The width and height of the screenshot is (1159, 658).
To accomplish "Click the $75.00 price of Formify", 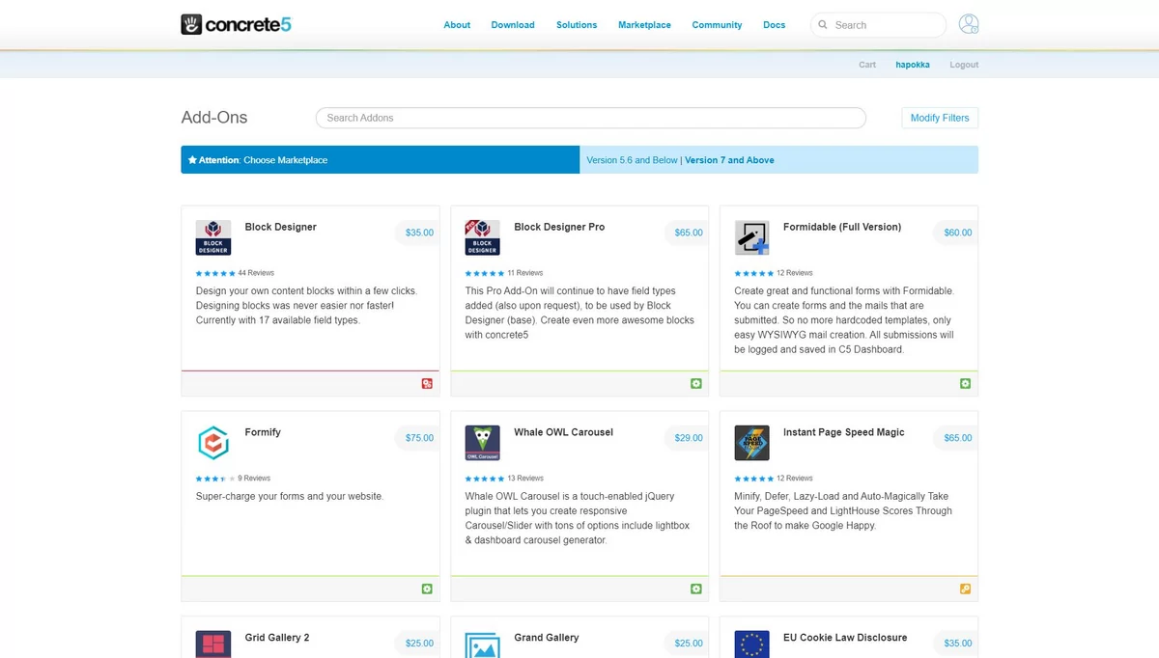I will (x=419, y=438).
